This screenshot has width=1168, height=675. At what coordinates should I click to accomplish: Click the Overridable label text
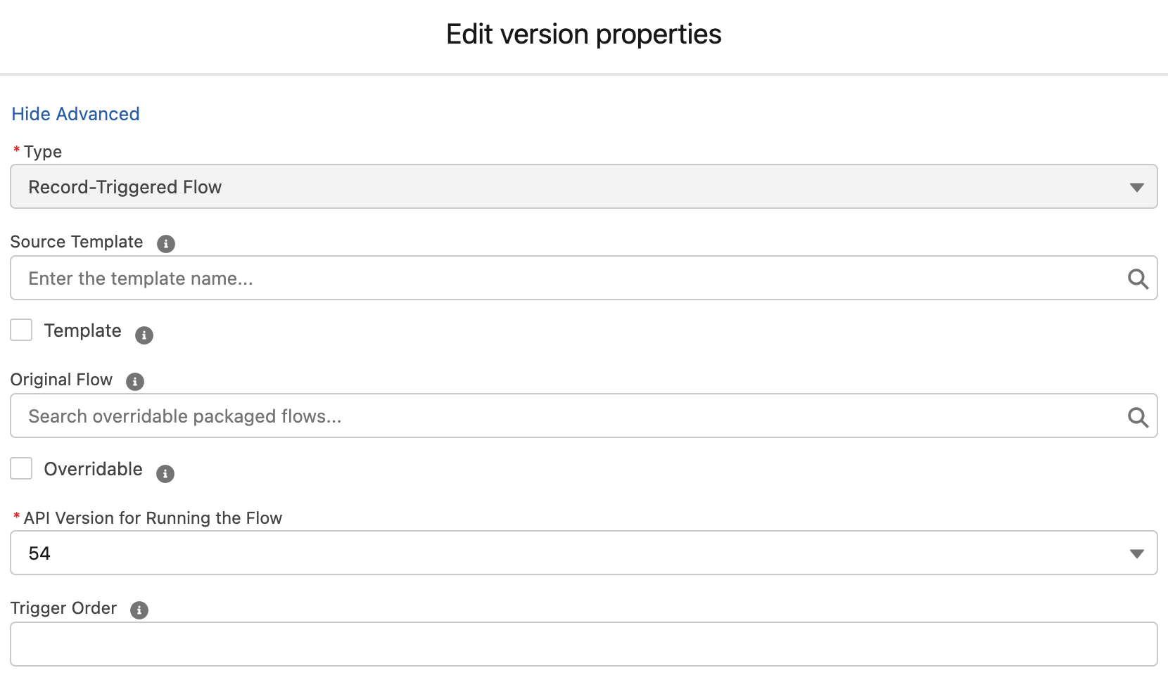93,469
